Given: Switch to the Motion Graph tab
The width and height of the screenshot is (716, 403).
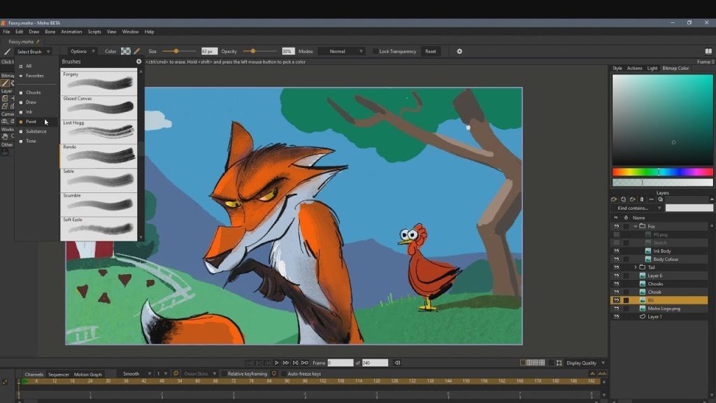Looking at the screenshot, I should click(88, 374).
